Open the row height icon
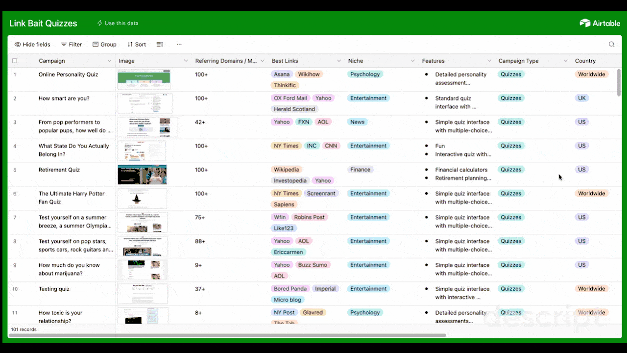This screenshot has height=353, width=627. pos(160,44)
